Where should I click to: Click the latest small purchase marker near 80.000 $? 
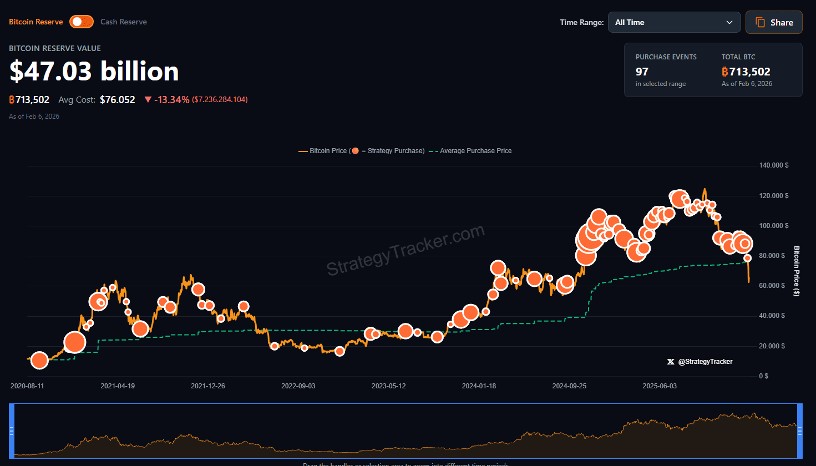747,258
